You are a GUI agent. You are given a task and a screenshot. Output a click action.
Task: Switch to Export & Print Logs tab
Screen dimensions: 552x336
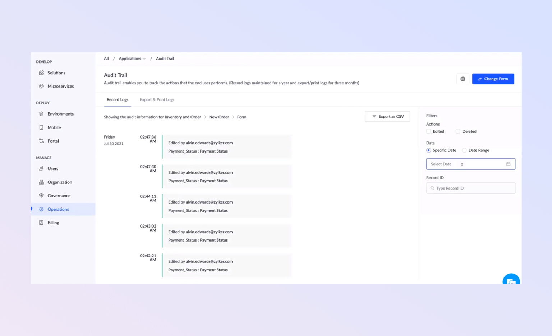(157, 100)
